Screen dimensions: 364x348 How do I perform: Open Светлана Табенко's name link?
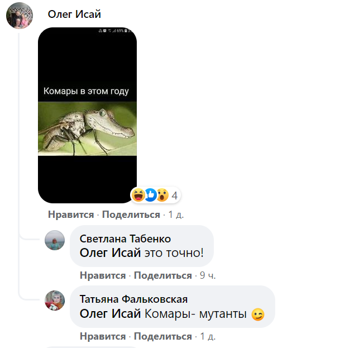[126, 239]
